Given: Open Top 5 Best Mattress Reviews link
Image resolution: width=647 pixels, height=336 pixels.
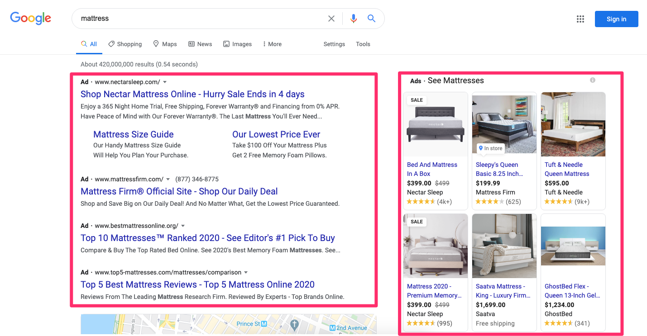Looking at the screenshot, I should 197,284.
